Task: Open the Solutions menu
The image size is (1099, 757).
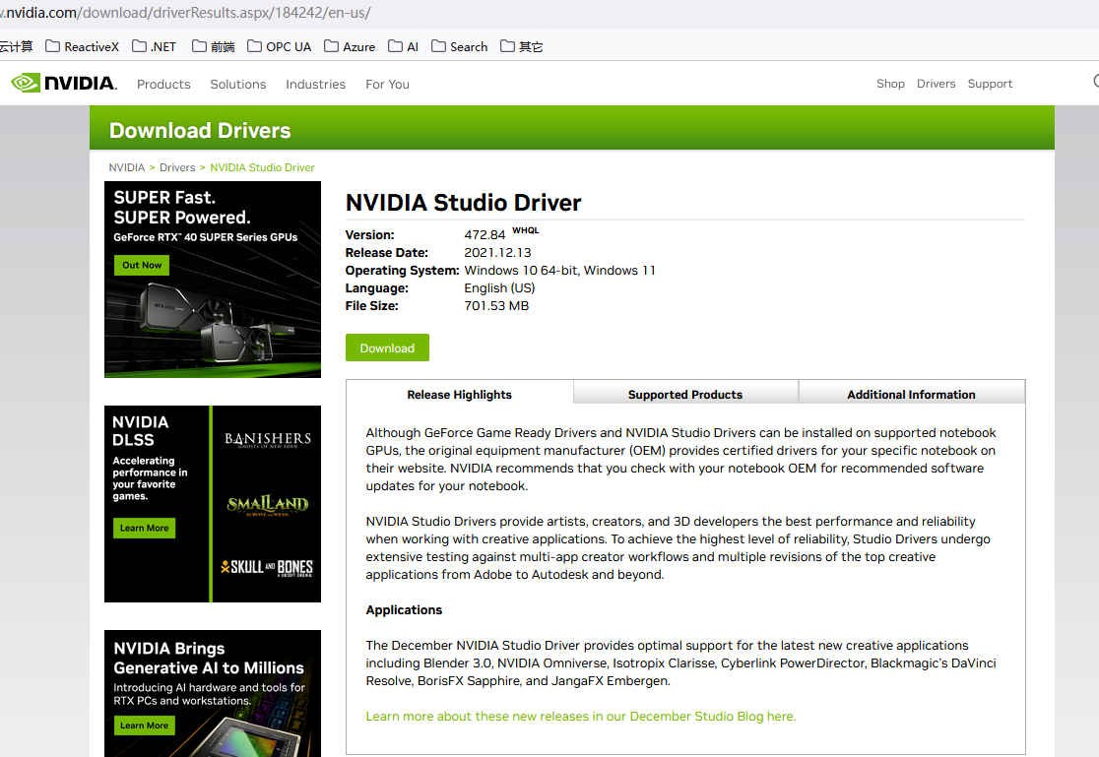Action: [237, 84]
